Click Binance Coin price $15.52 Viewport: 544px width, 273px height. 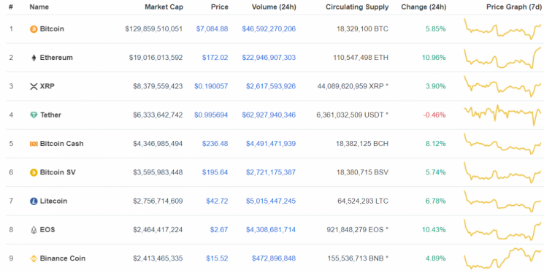(217, 258)
